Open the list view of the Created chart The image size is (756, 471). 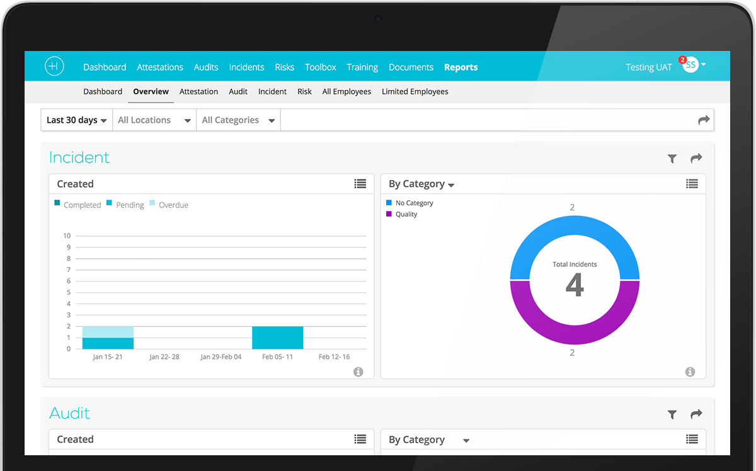click(x=360, y=183)
